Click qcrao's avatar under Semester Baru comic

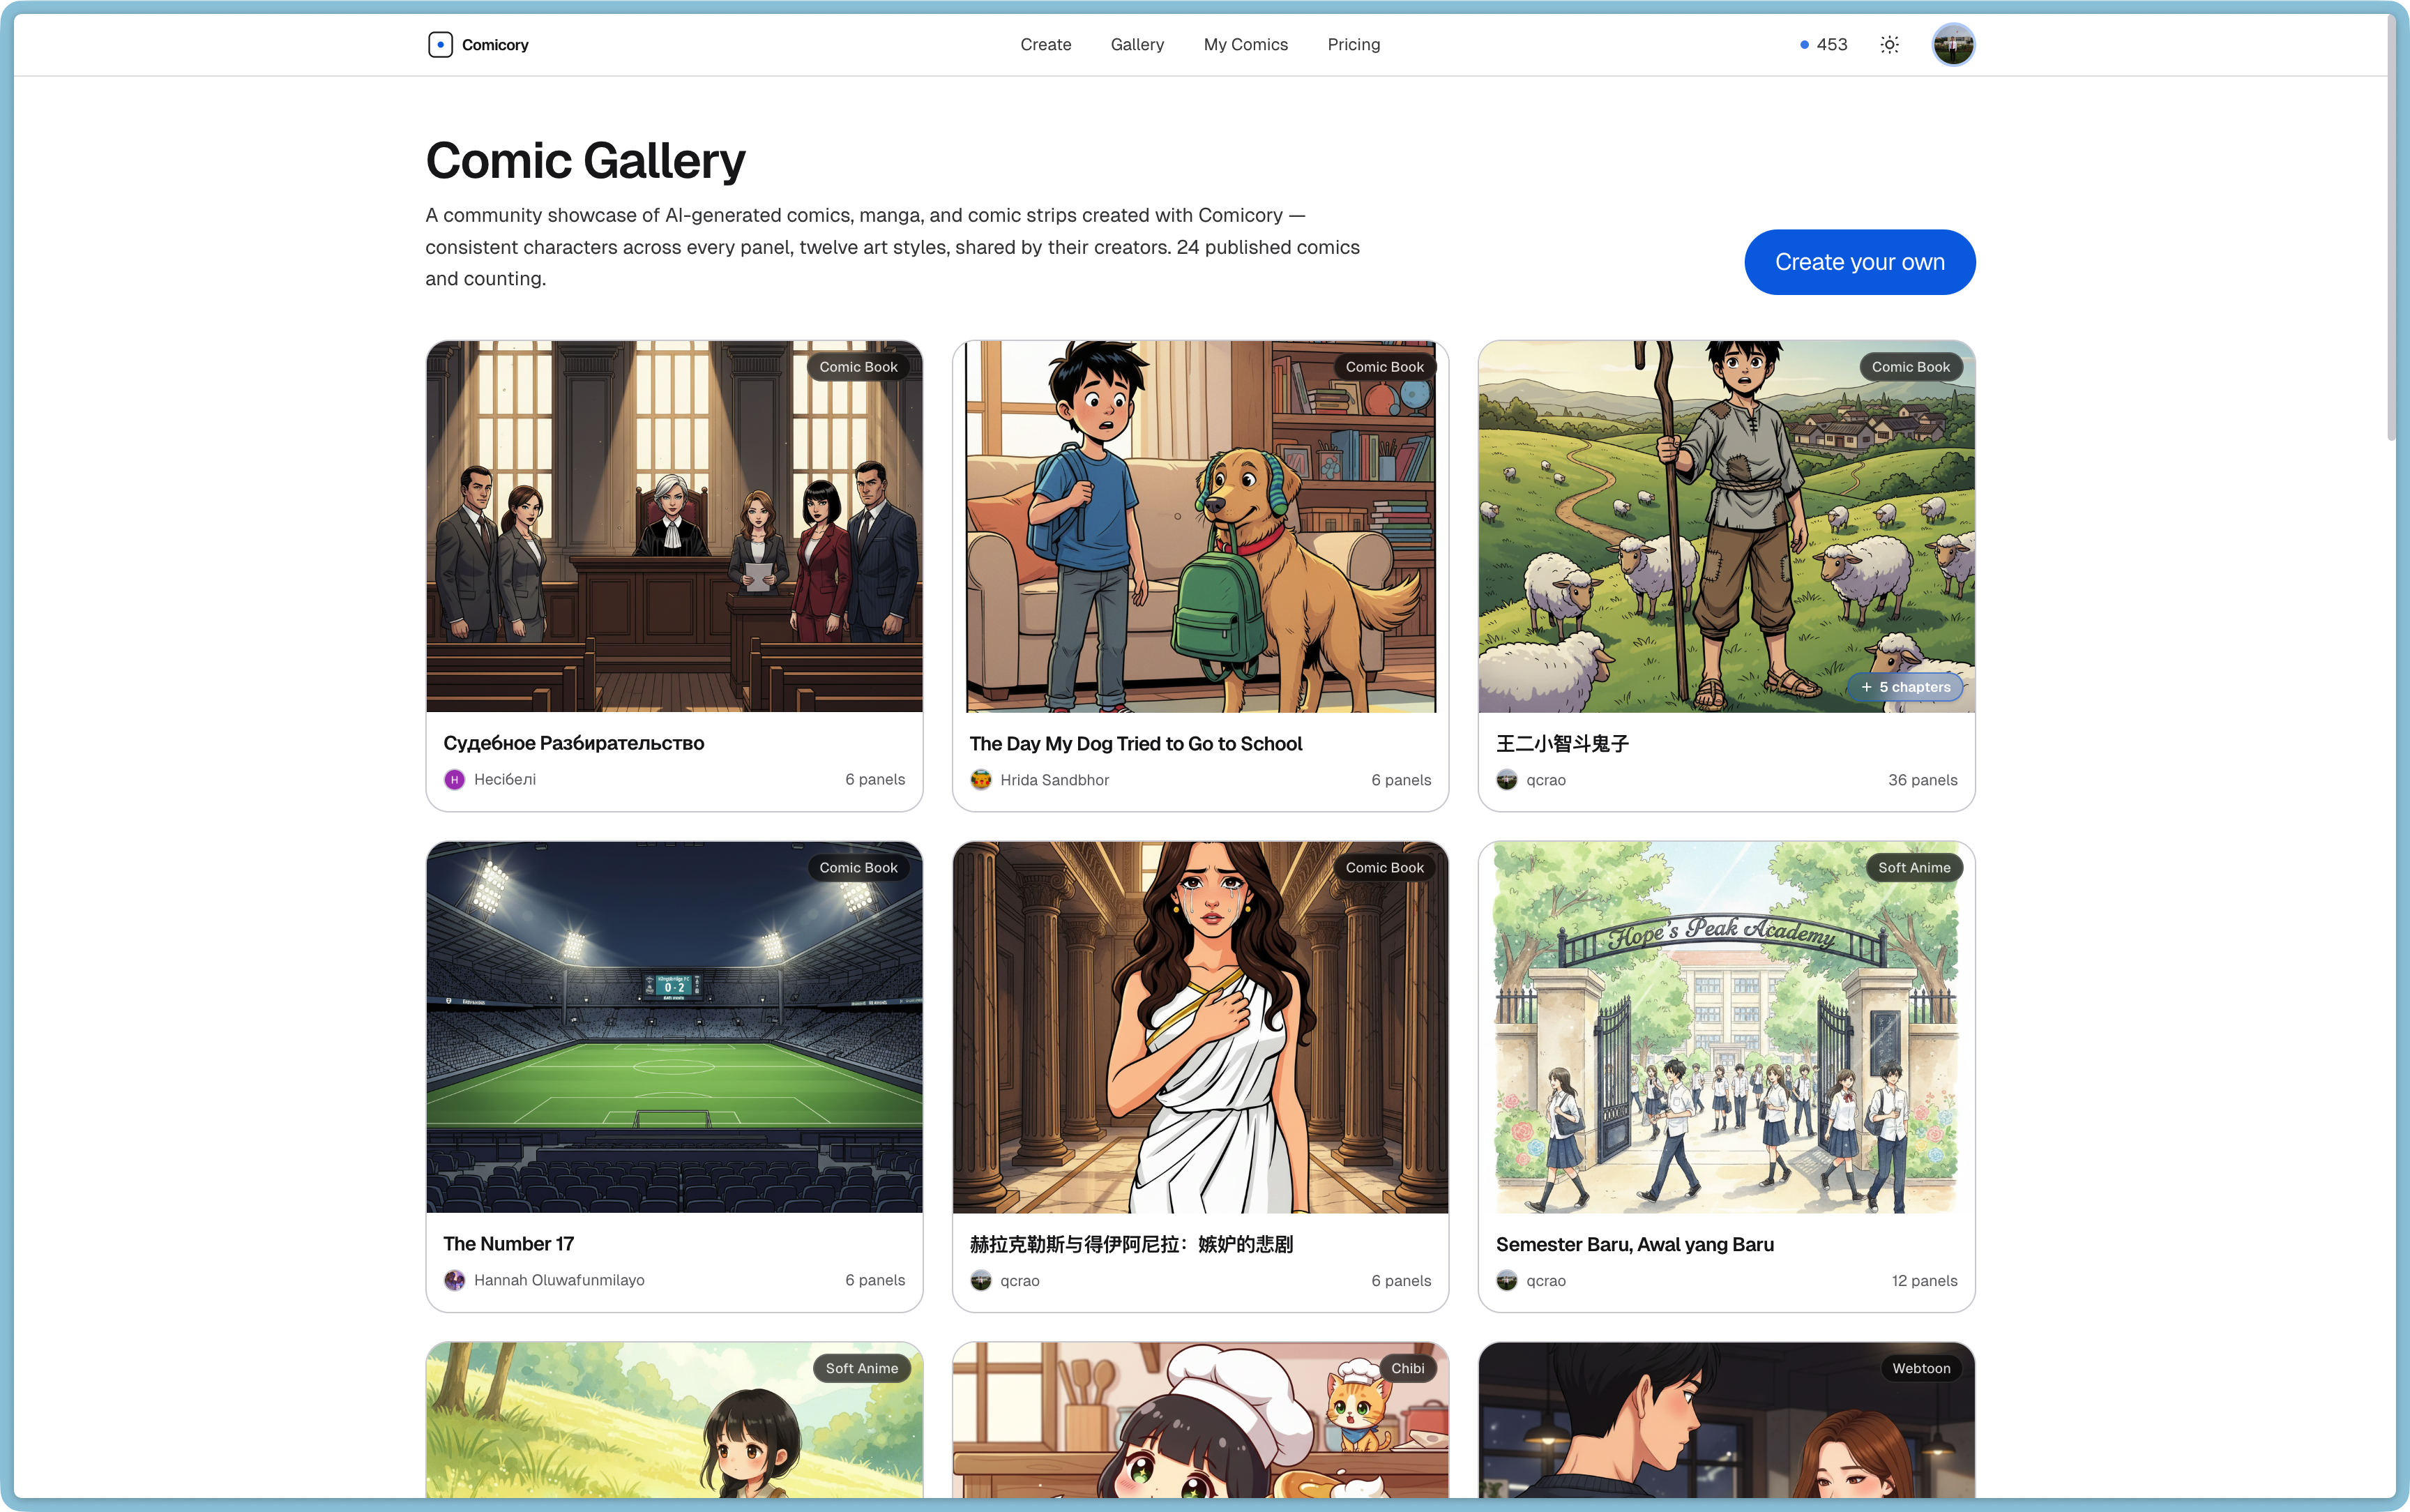coord(1506,1280)
